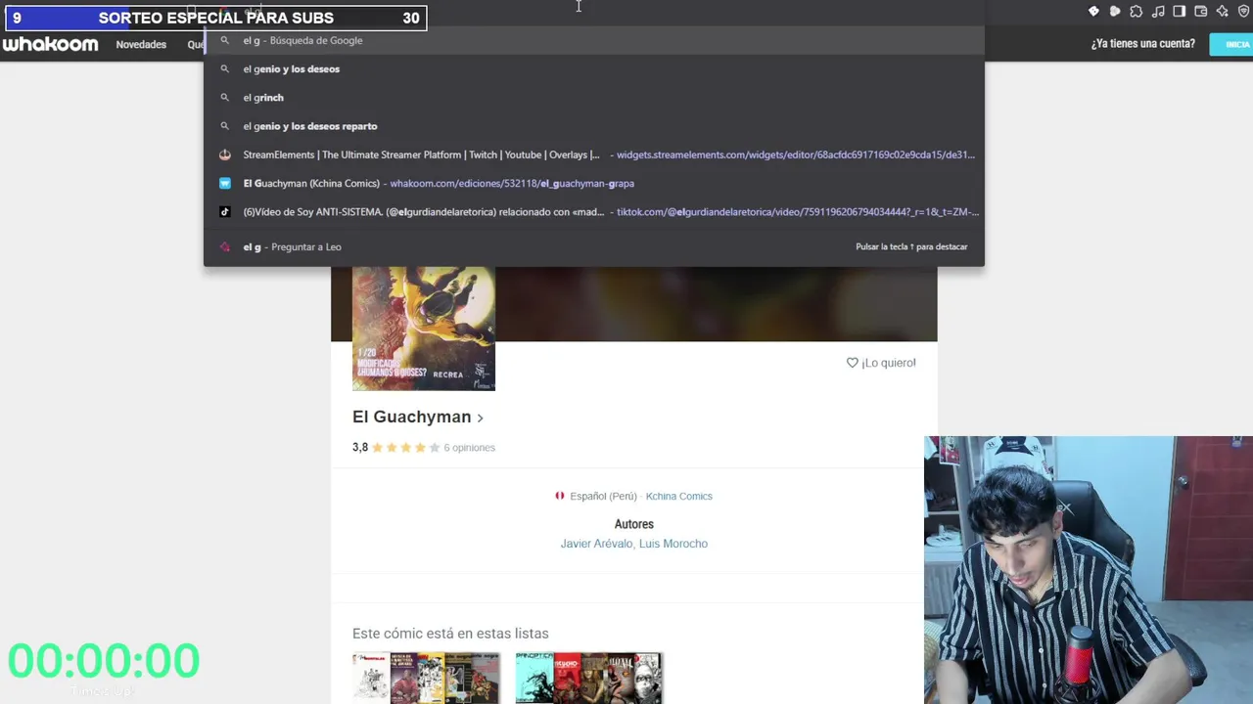The height and width of the screenshot is (704, 1253).
Task: Open the El Guachyman title link
Action: [411, 417]
